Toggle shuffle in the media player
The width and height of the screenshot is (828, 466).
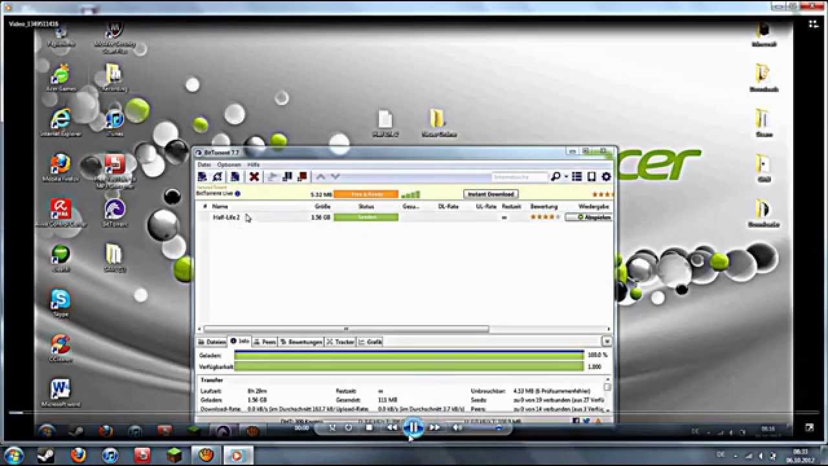332,427
